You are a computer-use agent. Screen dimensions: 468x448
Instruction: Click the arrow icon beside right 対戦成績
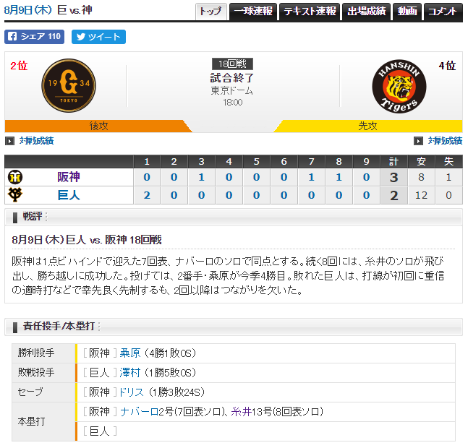click(418, 141)
